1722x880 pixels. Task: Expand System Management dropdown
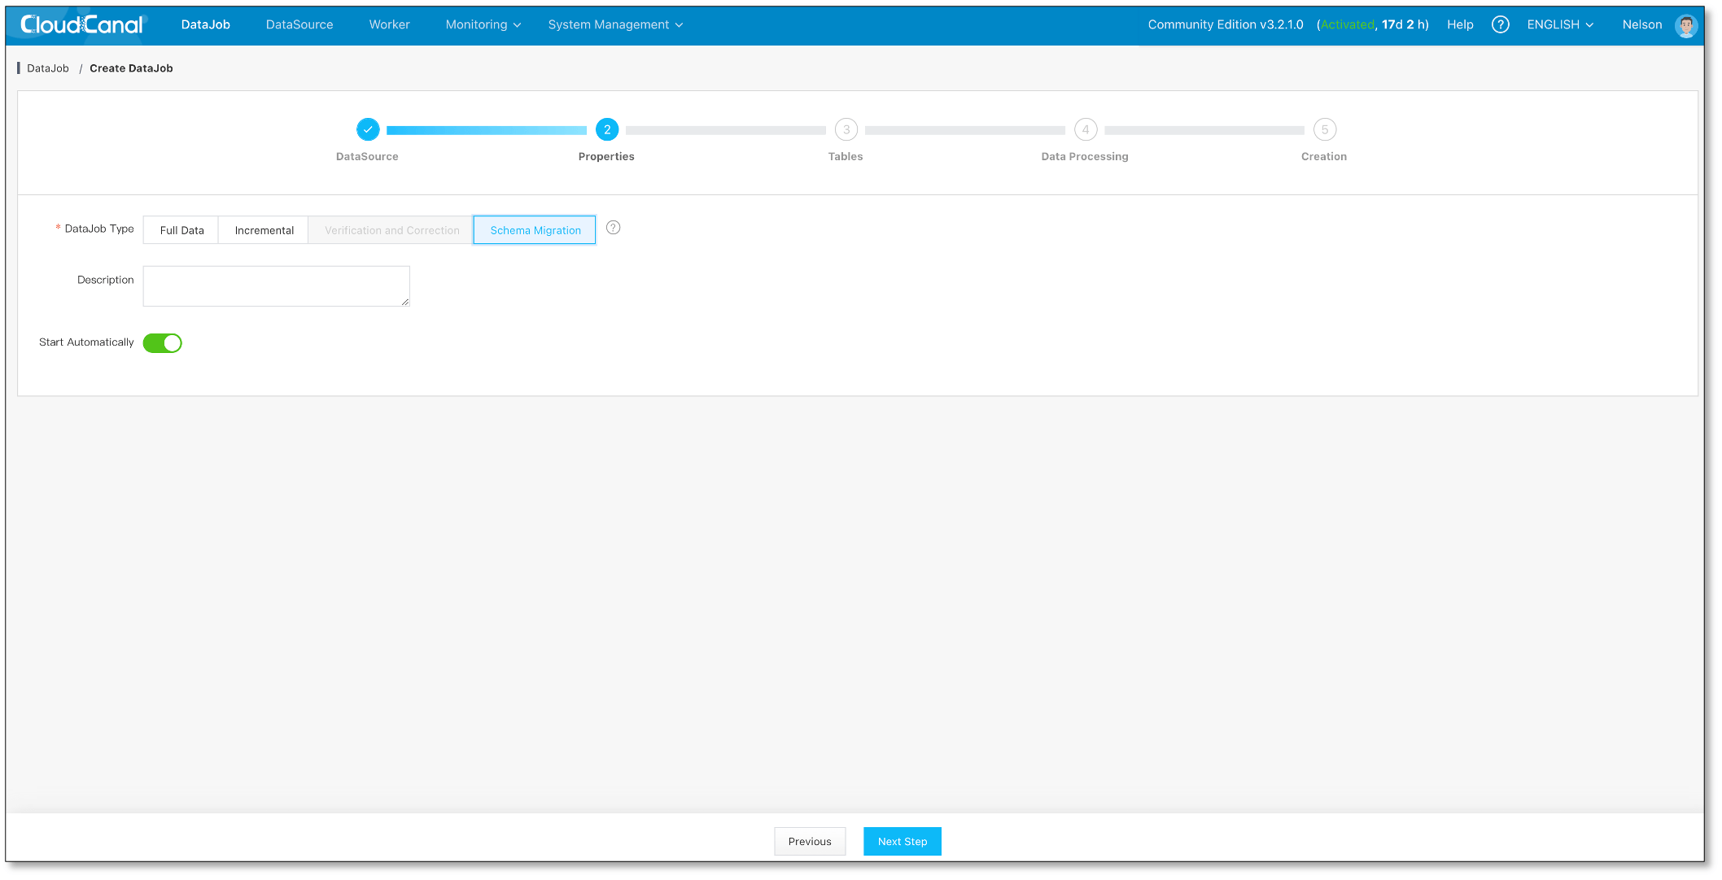[615, 24]
